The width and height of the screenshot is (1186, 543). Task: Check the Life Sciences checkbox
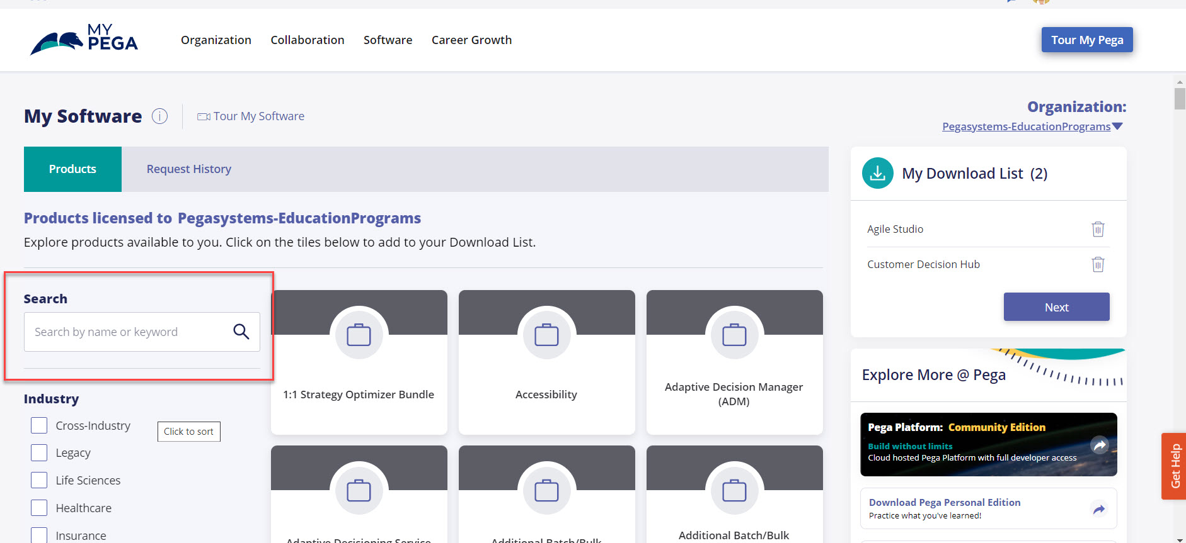pyautogui.click(x=39, y=480)
